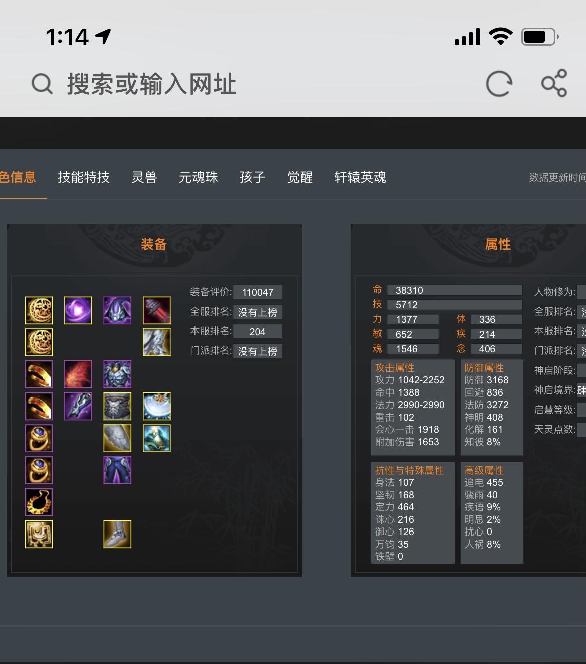This screenshot has width=586, height=664.
Task: Select the golden gourd equipment icon
Action: [39, 502]
